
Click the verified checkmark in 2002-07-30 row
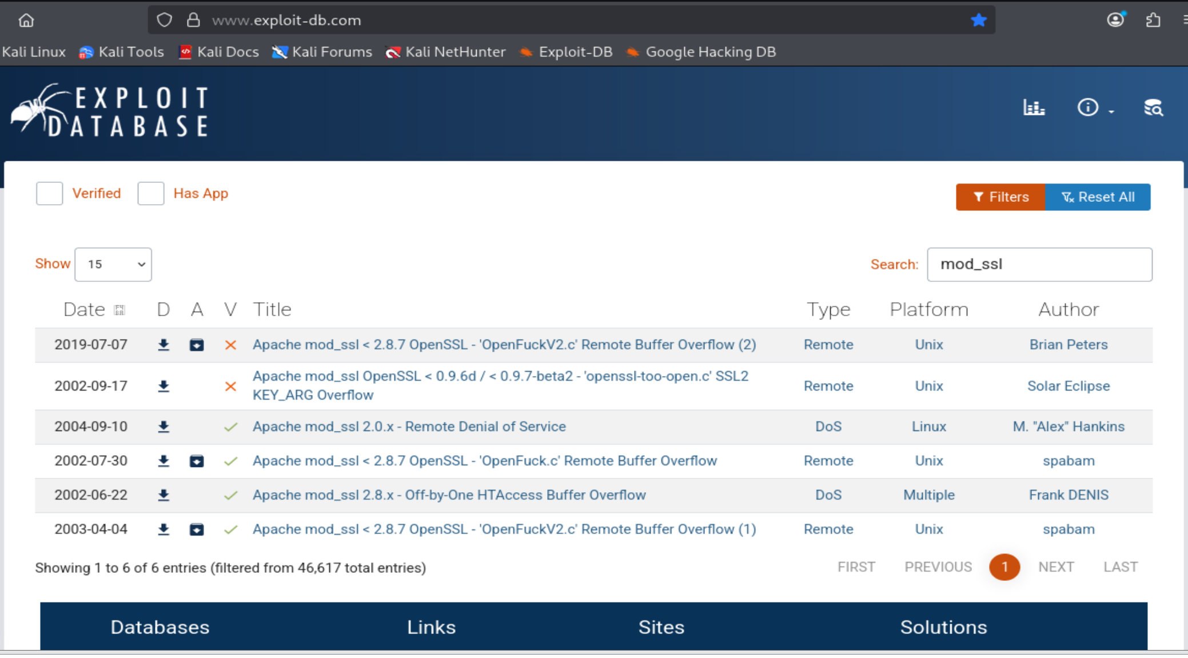pyautogui.click(x=230, y=461)
